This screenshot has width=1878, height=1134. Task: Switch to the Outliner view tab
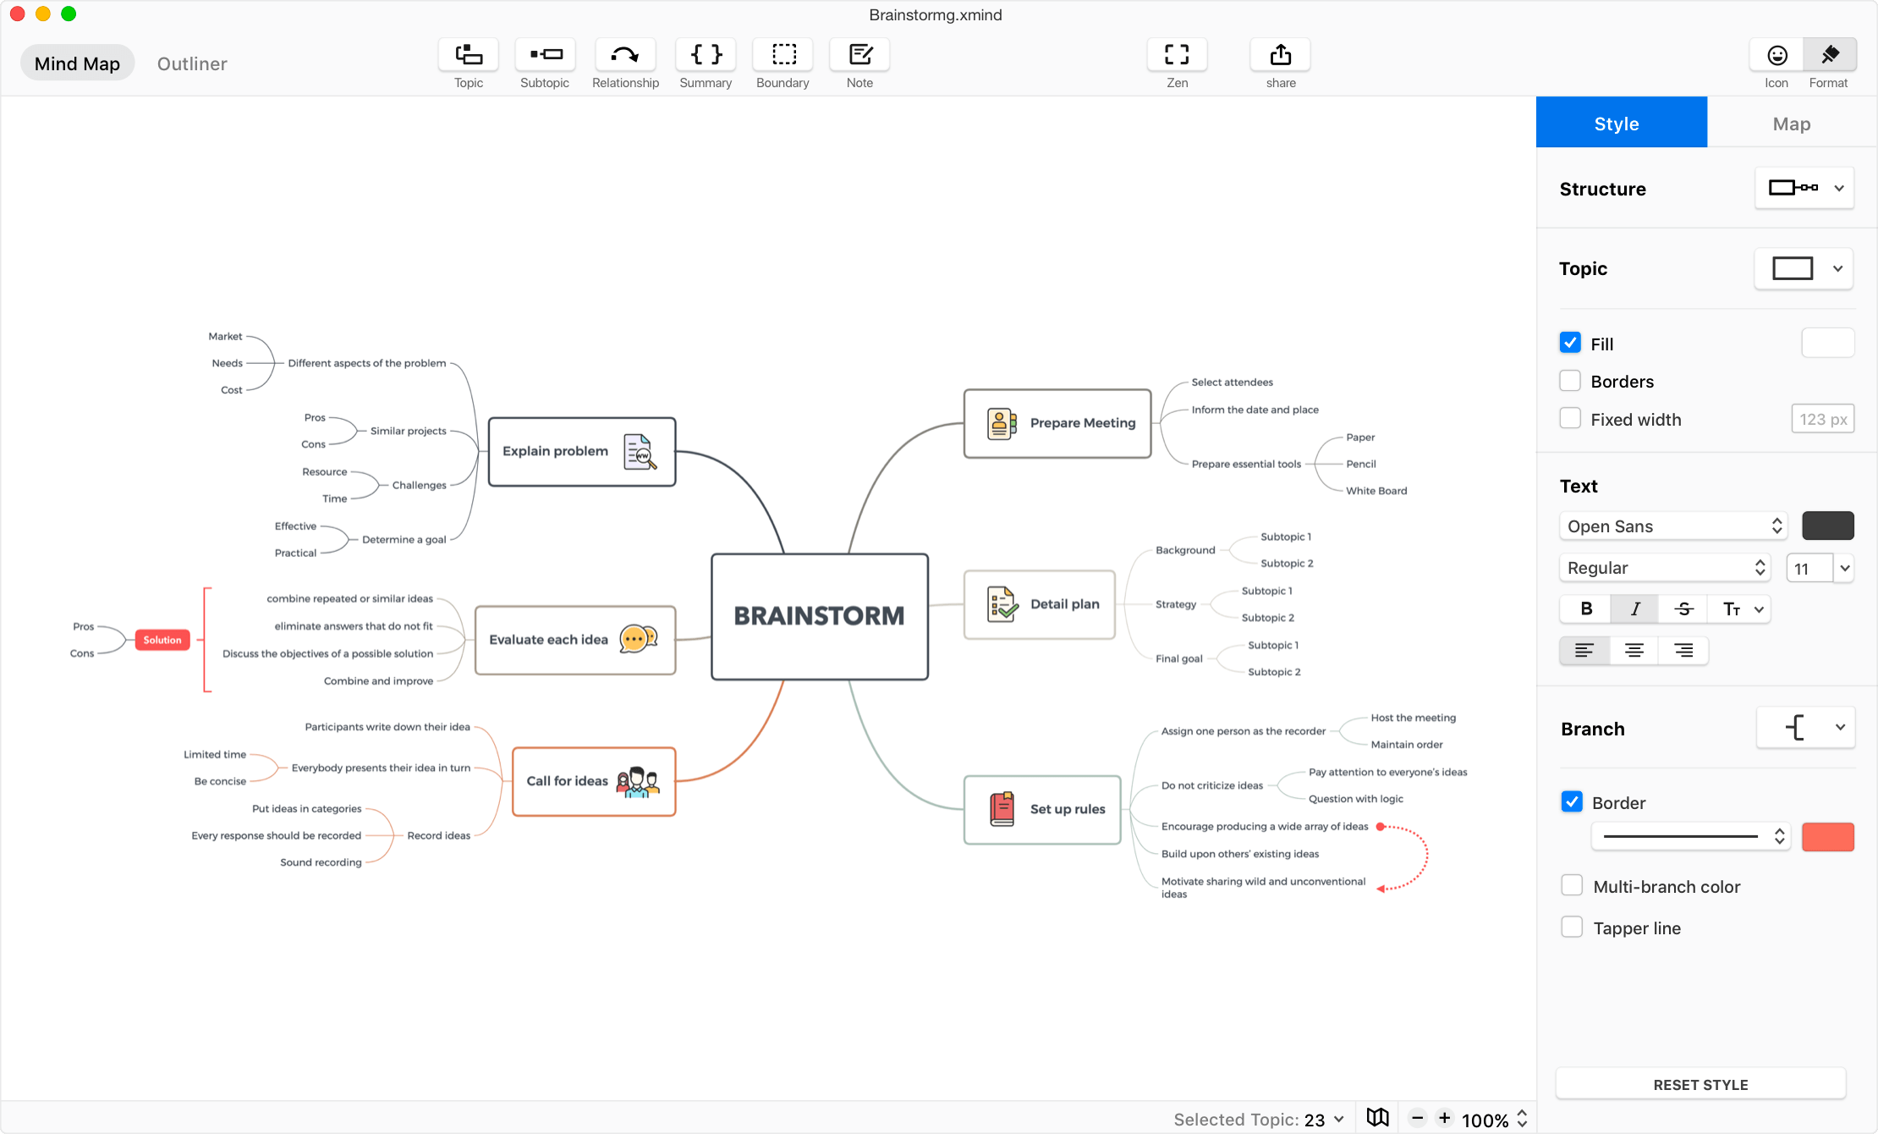pyautogui.click(x=192, y=62)
